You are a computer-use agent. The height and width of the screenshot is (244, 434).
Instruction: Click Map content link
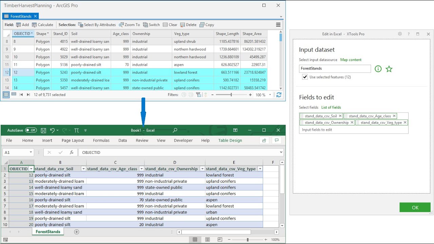click(351, 60)
